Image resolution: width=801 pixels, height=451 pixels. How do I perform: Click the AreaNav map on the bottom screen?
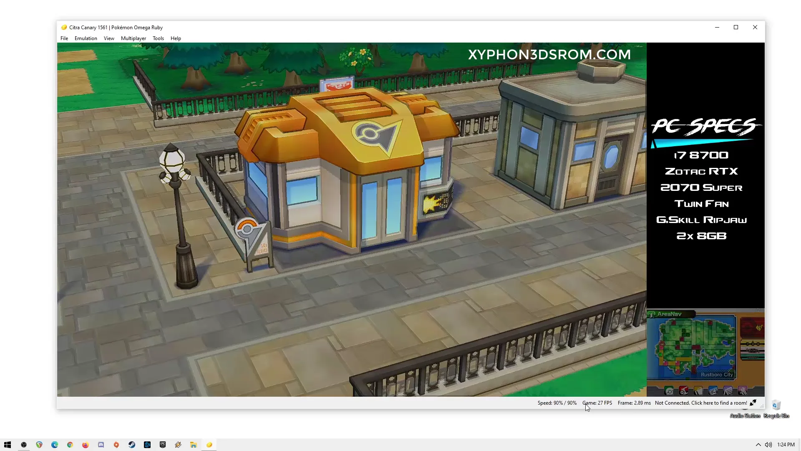pos(692,348)
